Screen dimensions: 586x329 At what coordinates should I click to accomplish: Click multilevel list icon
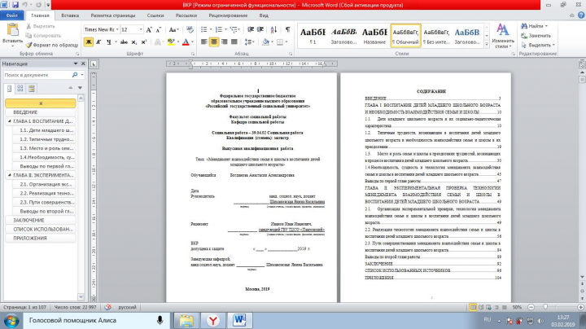(234, 29)
